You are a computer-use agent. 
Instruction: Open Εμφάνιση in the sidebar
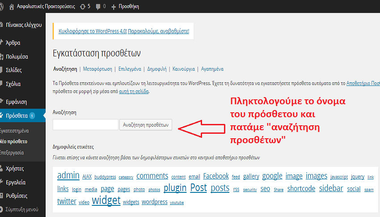[17, 102]
